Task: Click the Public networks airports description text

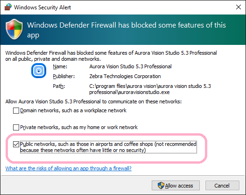Action: pos(108,147)
